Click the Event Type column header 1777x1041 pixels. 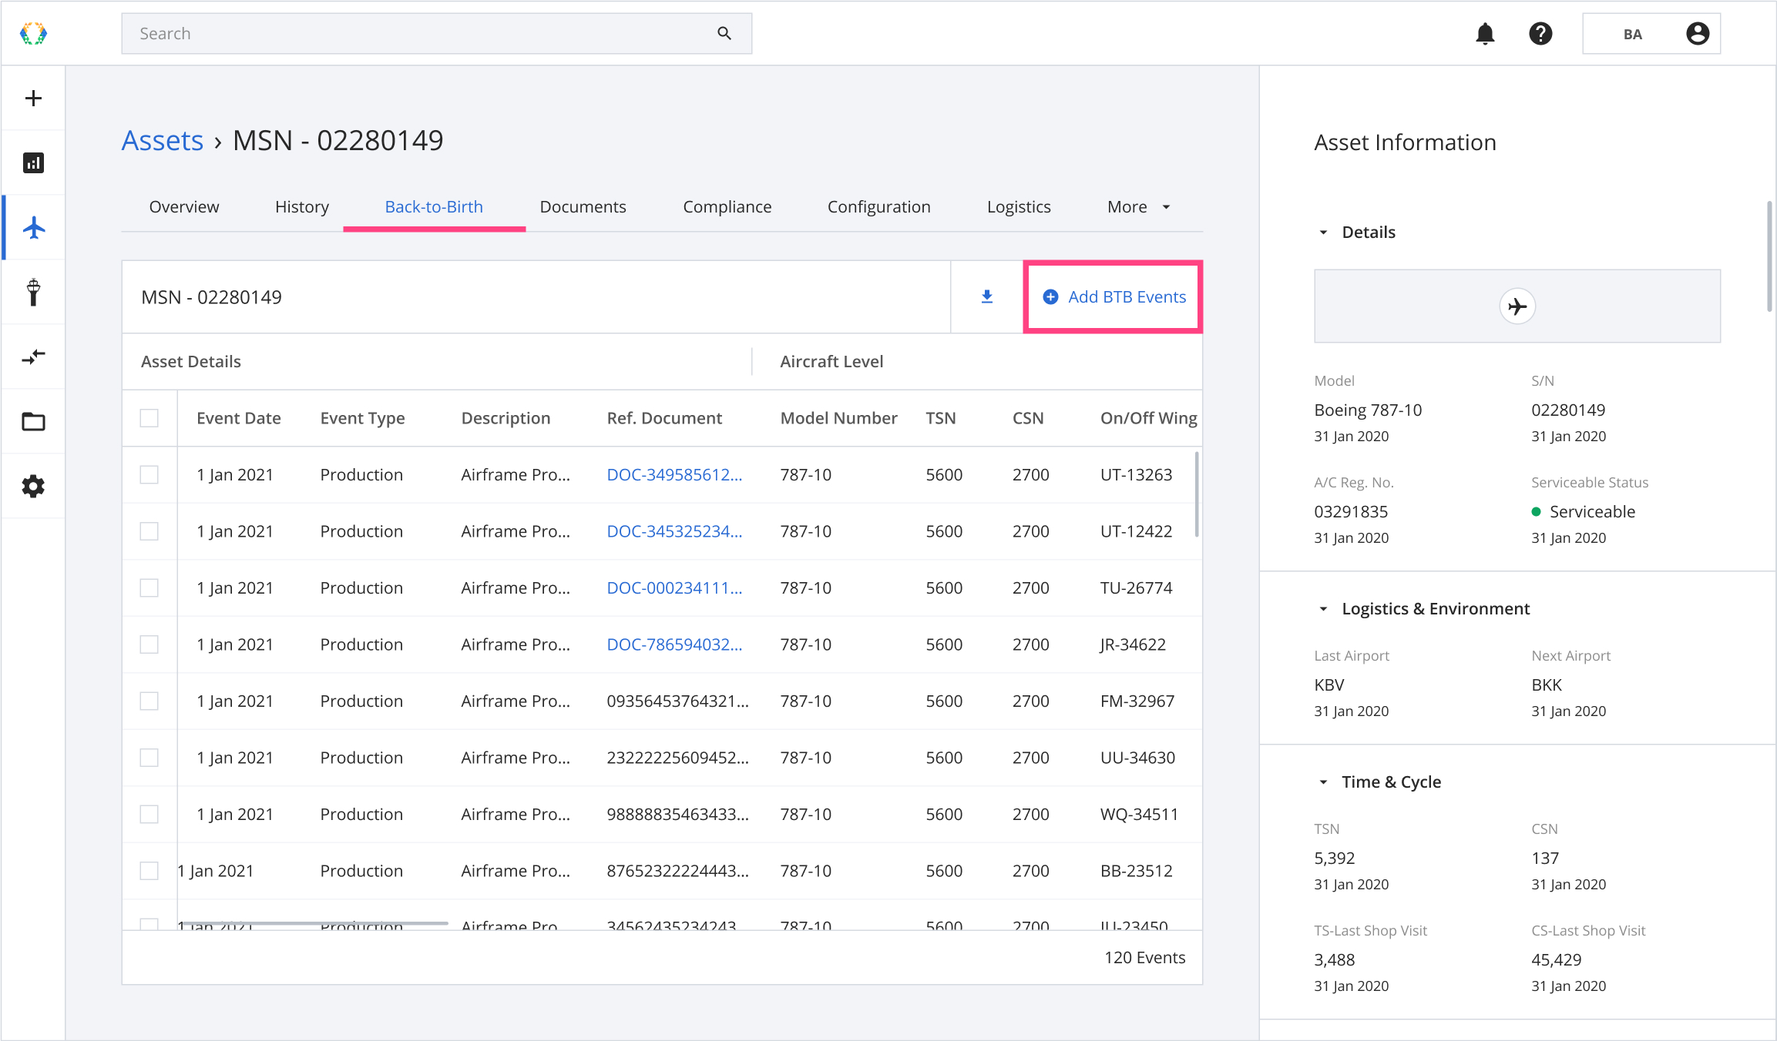pos(363,419)
